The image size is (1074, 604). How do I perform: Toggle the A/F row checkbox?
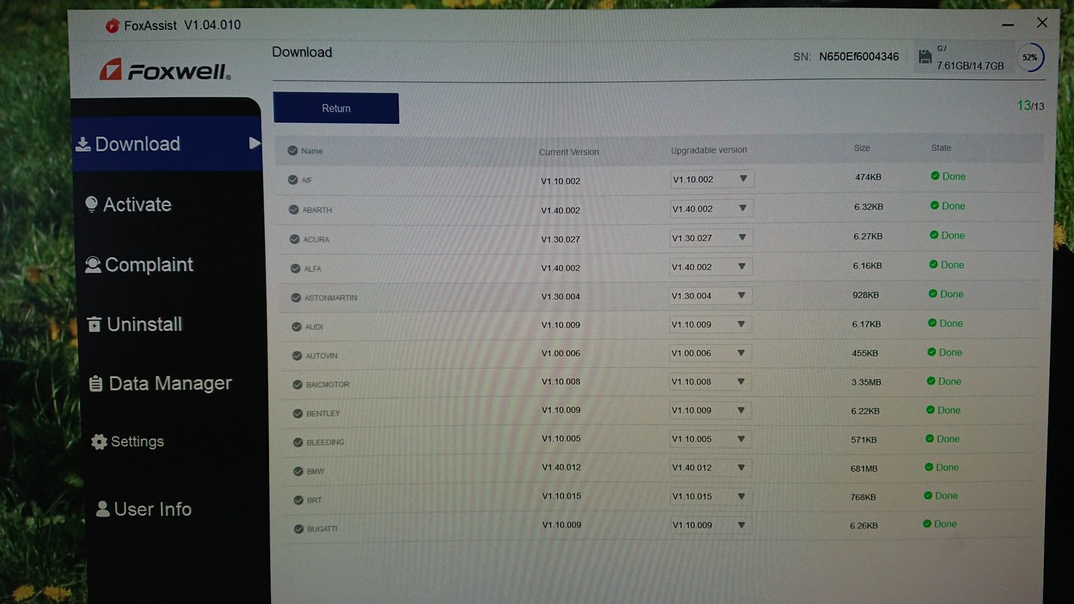pos(292,180)
